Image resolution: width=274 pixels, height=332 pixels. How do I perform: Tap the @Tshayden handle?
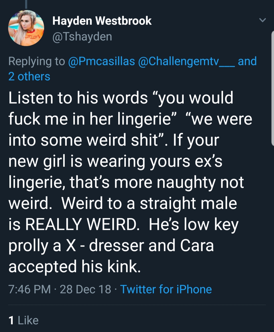[x=82, y=37]
